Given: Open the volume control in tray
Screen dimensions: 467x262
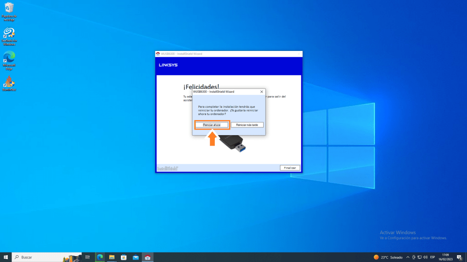Looking at the screenshot, I should (425, 257).
